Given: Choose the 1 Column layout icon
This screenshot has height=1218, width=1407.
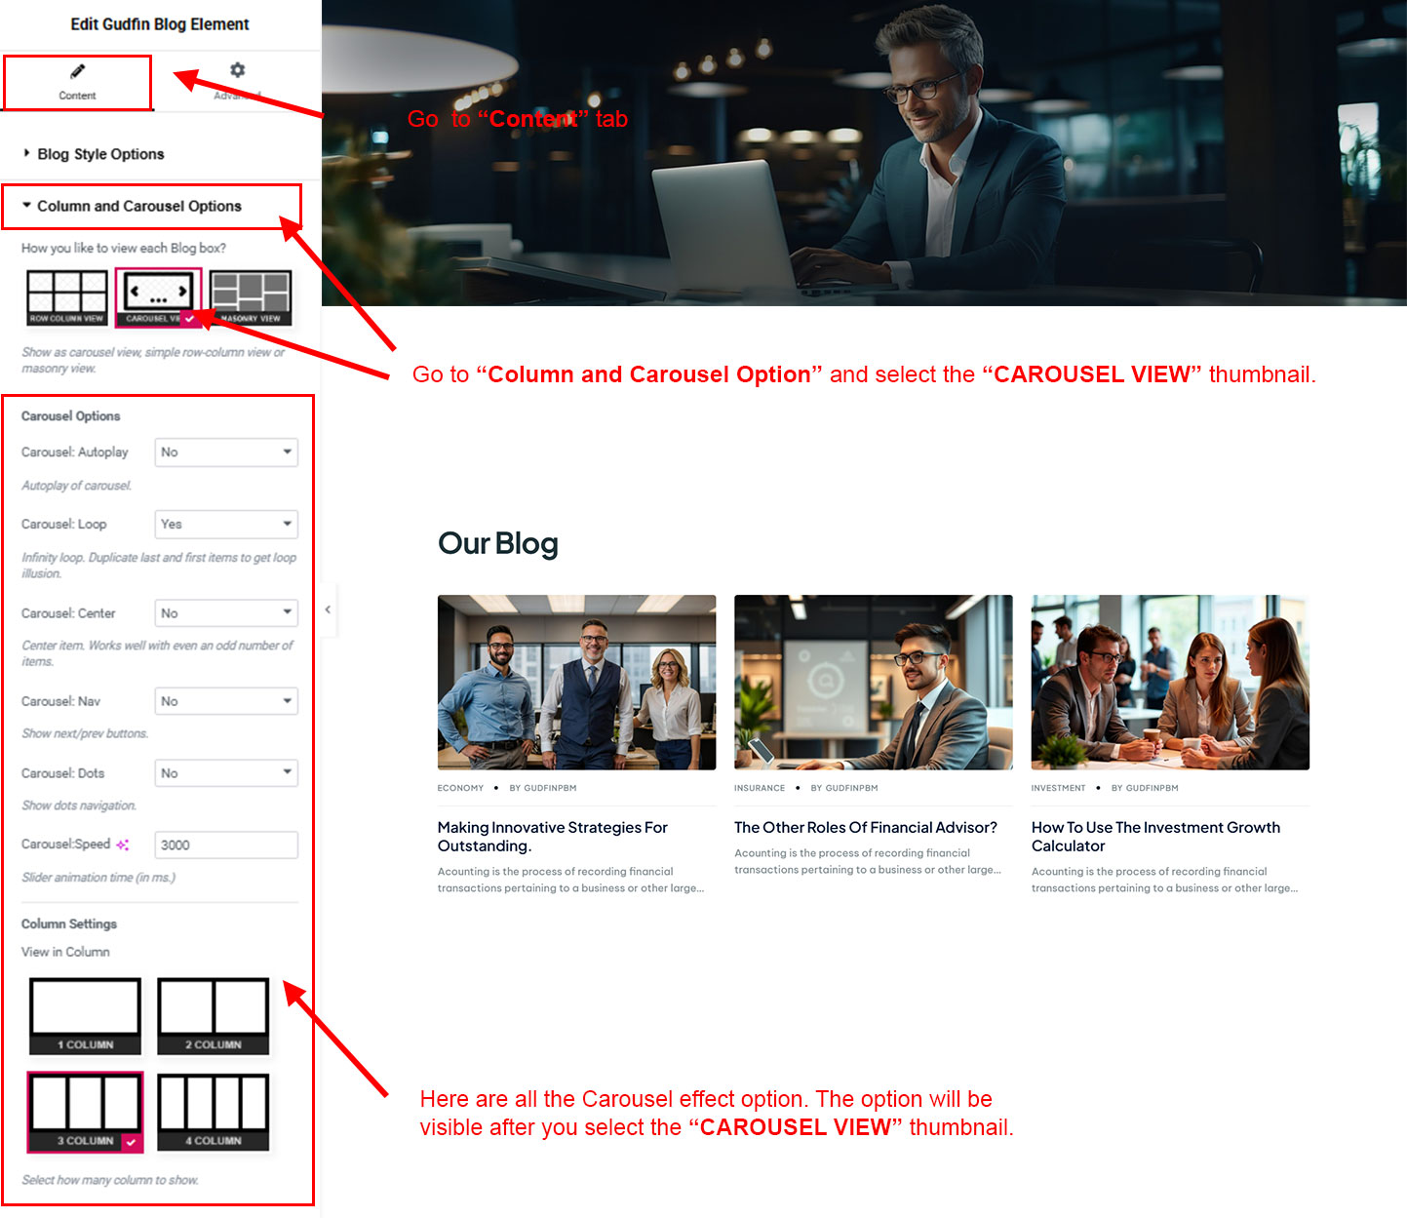Looking at the screenshot, I should (85, 1016).
